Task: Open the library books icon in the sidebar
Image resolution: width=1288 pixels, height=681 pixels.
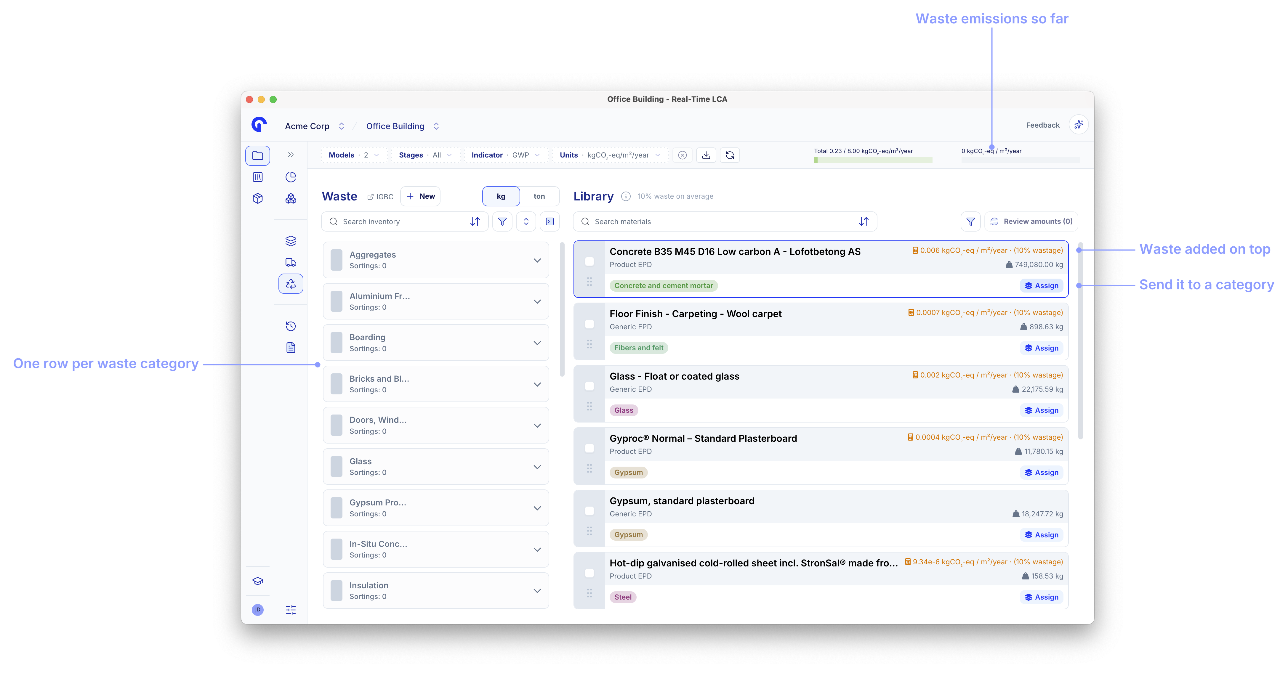Action: (x=257, y=177)
